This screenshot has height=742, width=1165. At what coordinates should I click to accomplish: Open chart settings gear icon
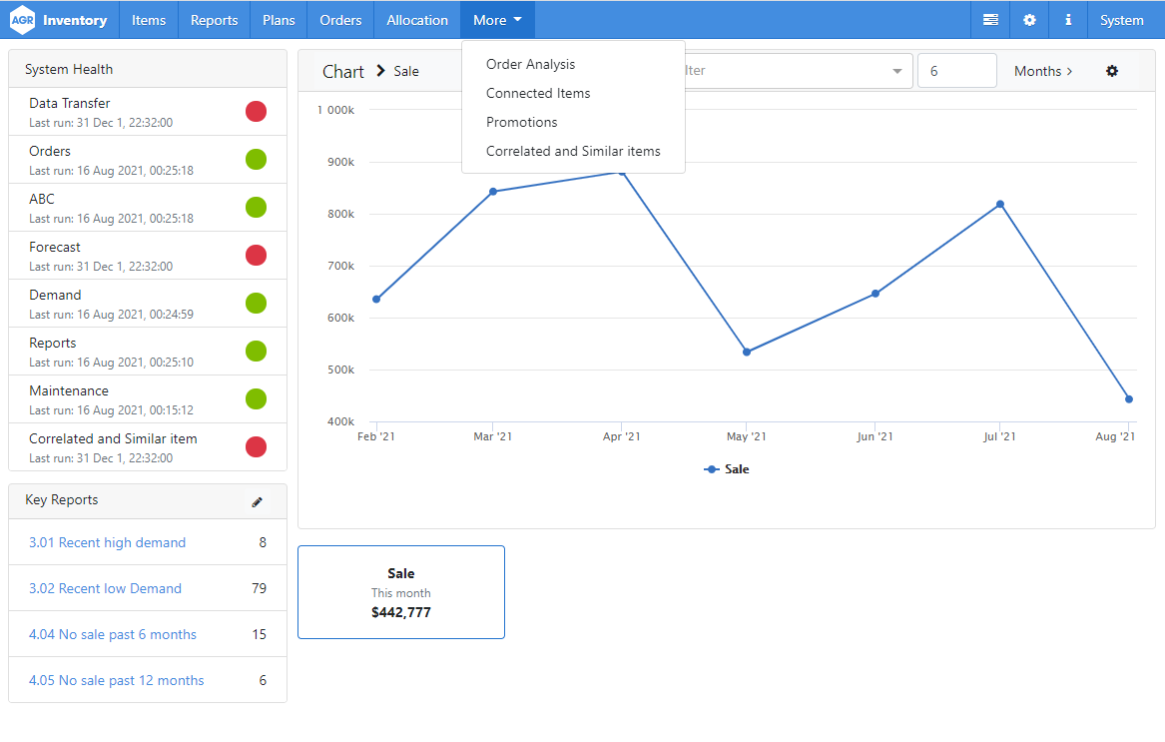(x=1112, y=71)
